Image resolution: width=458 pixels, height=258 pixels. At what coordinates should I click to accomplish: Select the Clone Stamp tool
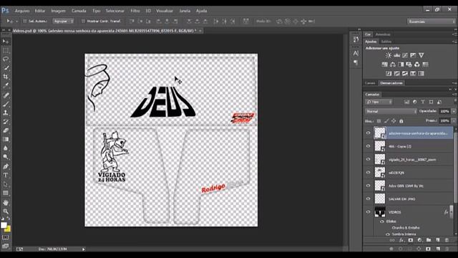6,113
